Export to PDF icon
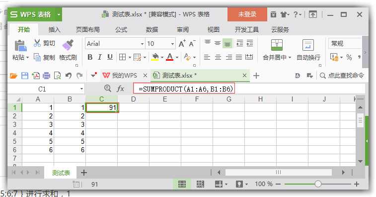The height and width of the screenshot is (197, 376). pos(36,76)
